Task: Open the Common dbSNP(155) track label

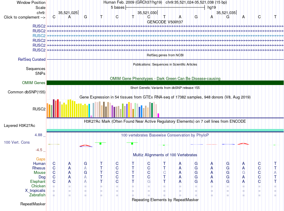Action: (x=27, y=92)
